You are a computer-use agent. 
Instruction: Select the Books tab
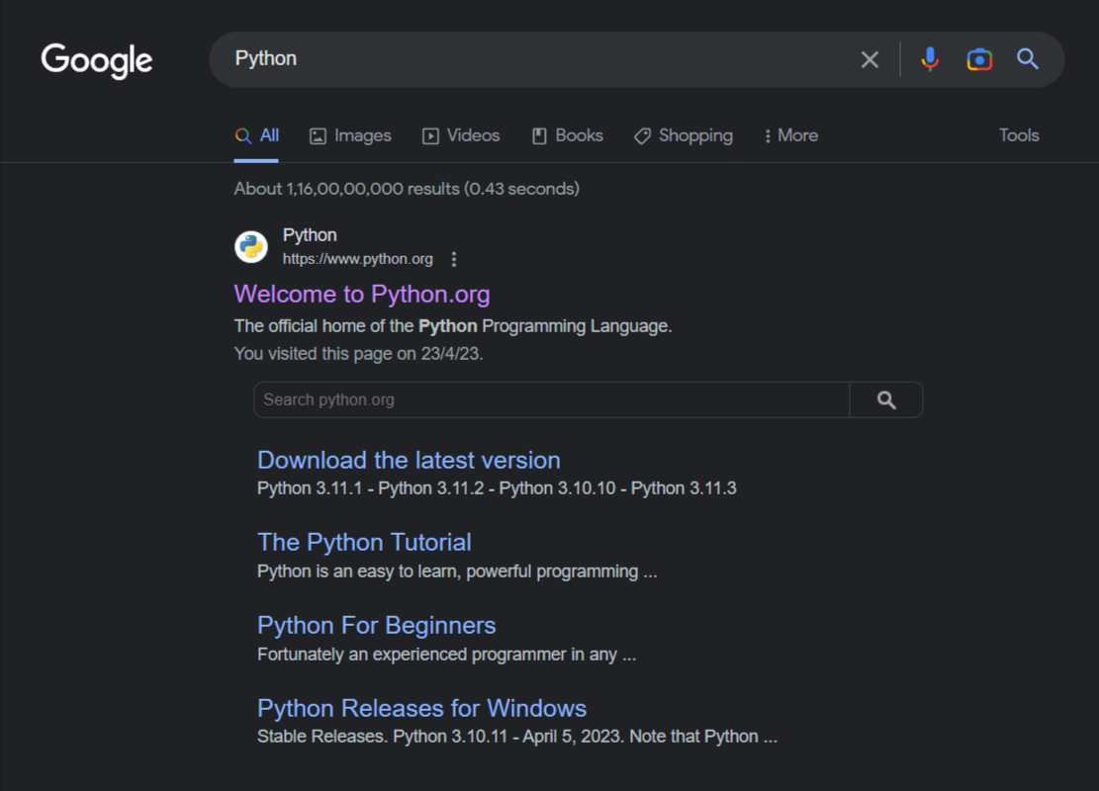(x=568, y=136)
